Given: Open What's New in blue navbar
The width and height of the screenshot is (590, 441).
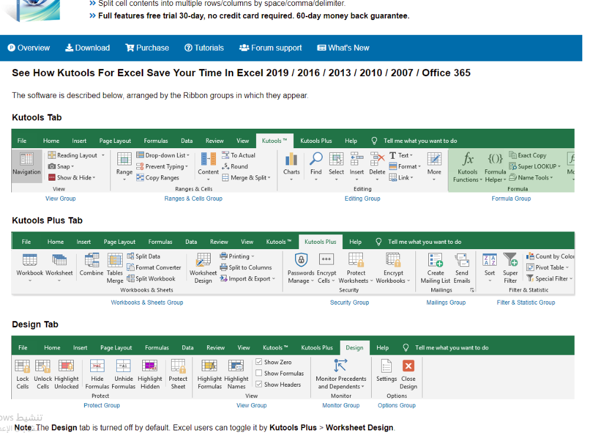Looking at the screenshot, I should coord(343,48).
